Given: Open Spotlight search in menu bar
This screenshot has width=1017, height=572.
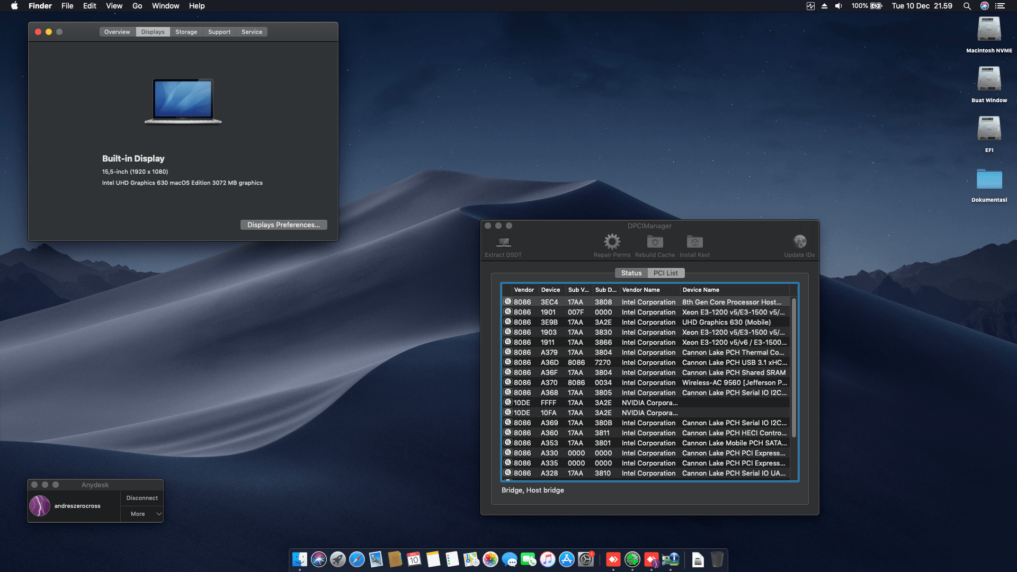Looking at the screenshot, I should pos(967,6).
